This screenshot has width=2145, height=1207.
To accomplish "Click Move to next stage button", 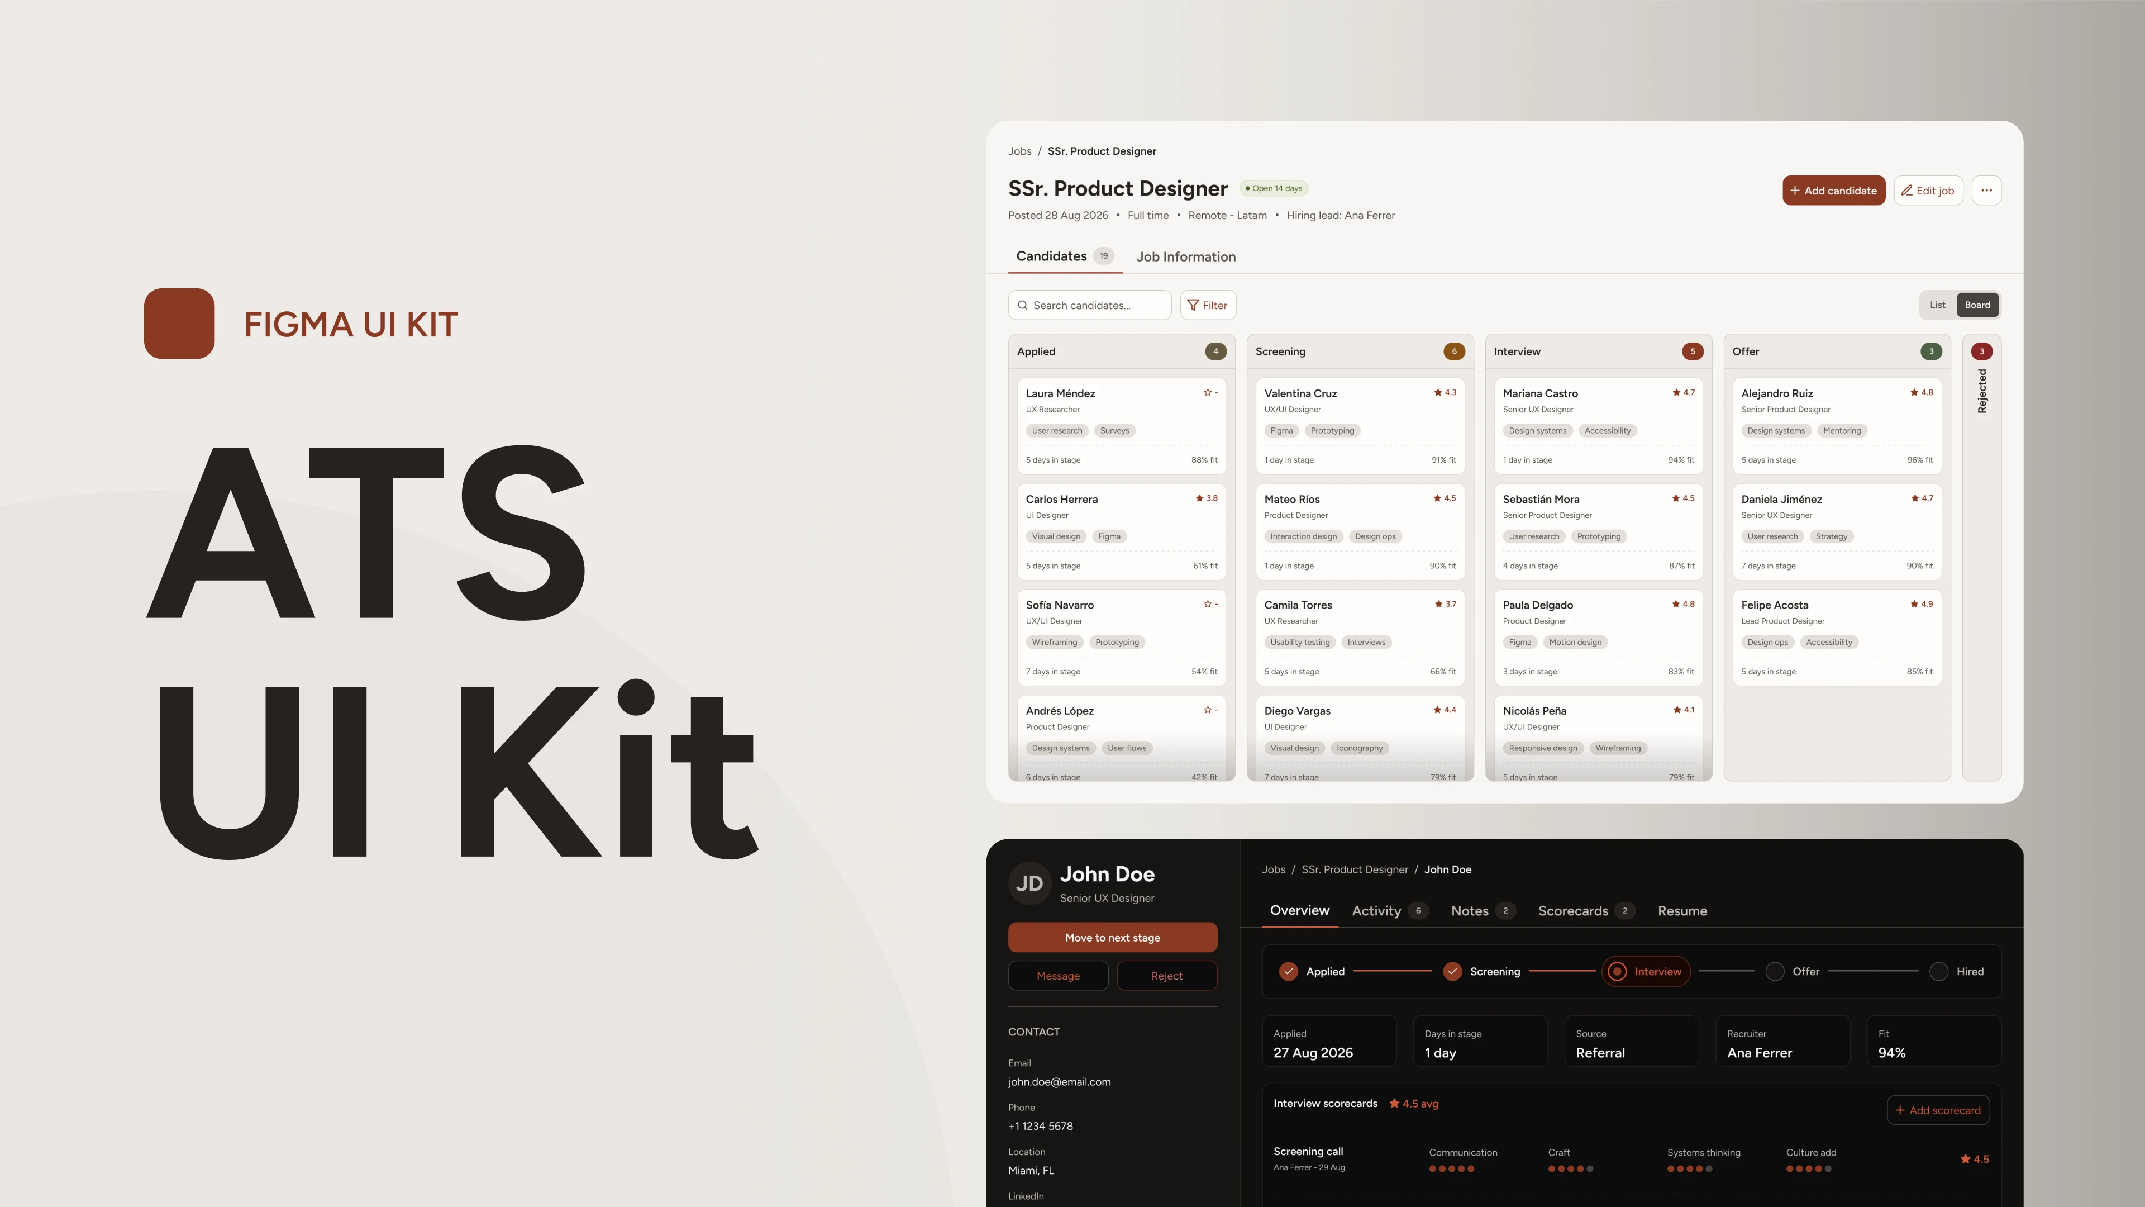I will [x=1113, y=937].
